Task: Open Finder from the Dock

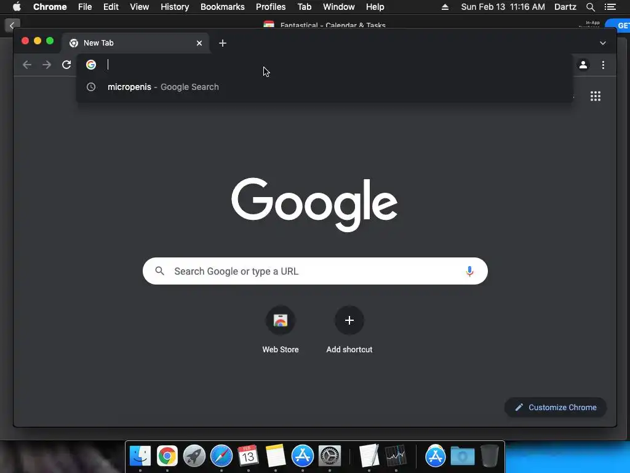Action: pyautogui.click(x=140, y=456)
